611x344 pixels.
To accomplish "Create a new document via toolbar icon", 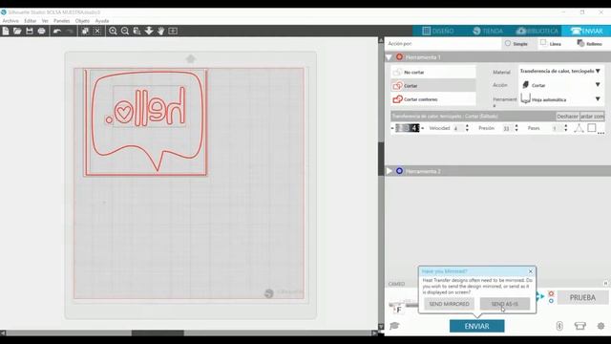I will 6,32.
